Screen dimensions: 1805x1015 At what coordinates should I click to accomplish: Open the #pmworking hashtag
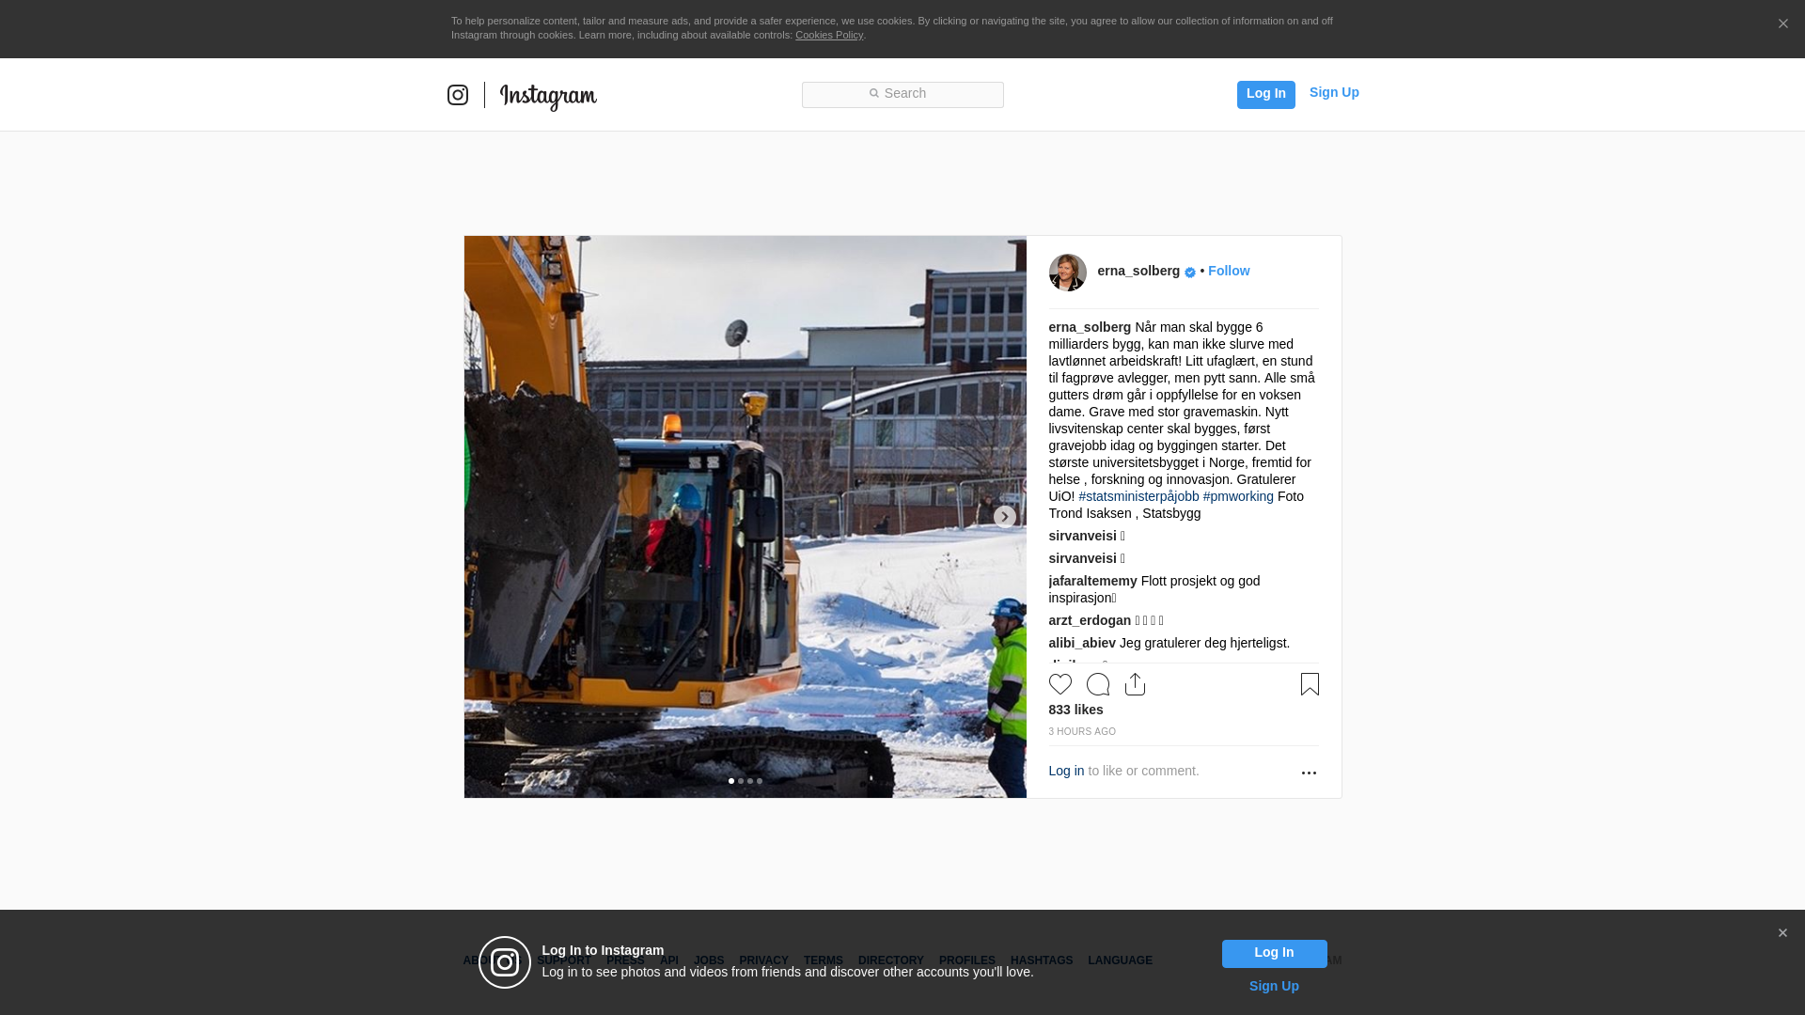click(1238, 496)
